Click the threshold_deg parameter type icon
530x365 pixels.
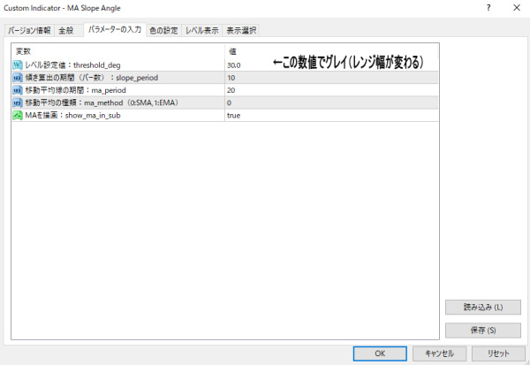(18, 65)
